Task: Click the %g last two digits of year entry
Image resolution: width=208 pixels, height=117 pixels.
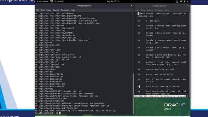Action: (x=162, y=92)
